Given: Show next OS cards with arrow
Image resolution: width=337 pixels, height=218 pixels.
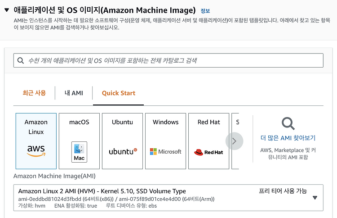Looking at the screenshot, I should pos(234,141).
